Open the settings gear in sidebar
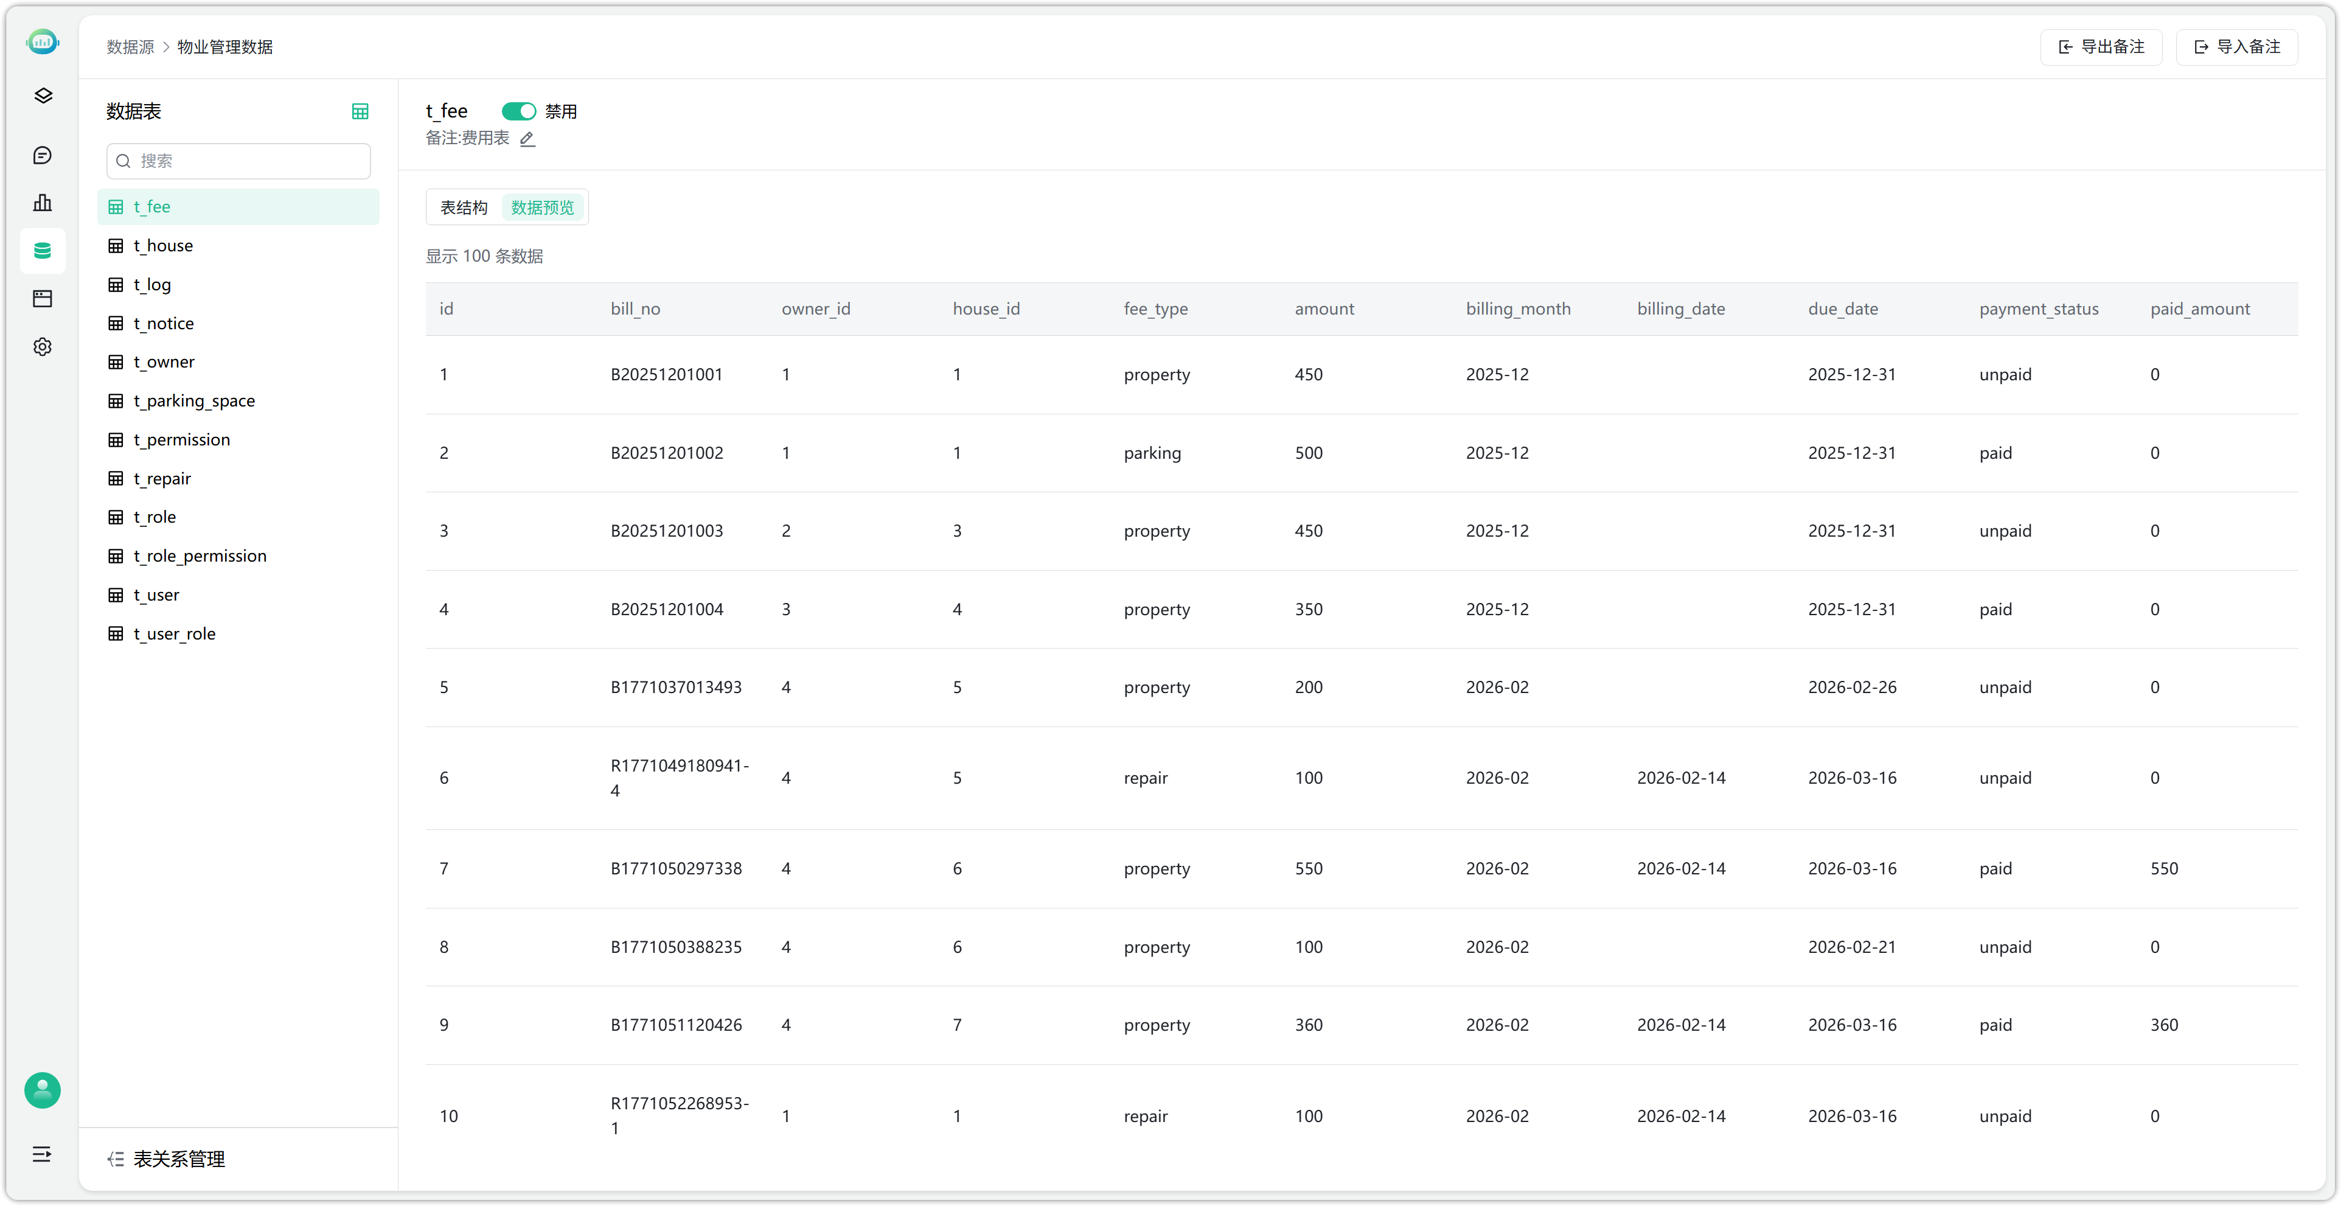Image resolution: width=2341 pixels, height=1206 pixels. click(42, 347)
